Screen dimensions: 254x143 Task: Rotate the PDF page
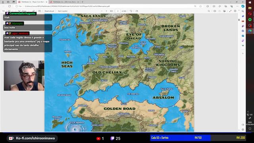pyautogui.click(x=131, y=11)
